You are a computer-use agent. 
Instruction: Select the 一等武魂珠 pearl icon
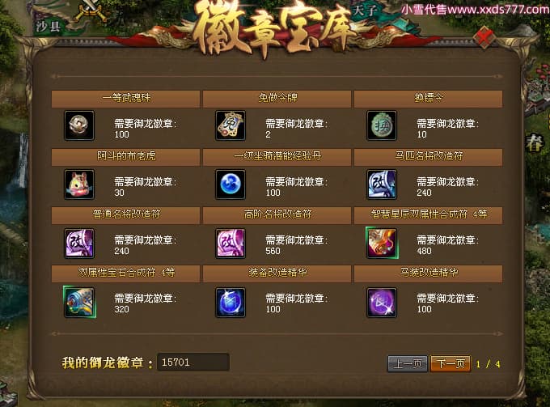pos(79,125)
